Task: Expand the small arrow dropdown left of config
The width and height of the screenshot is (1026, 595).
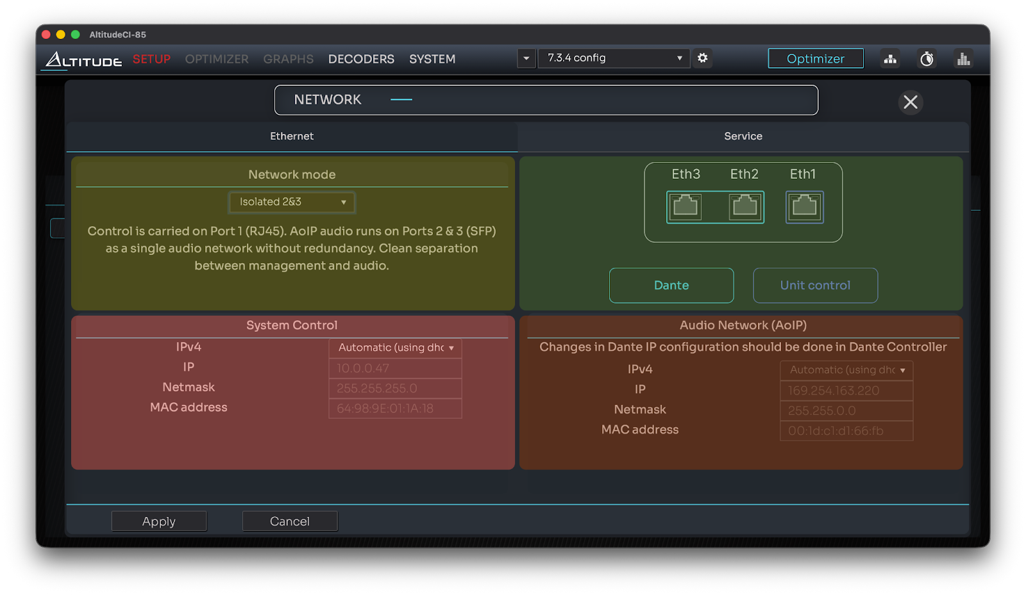Action: [526, 58]
